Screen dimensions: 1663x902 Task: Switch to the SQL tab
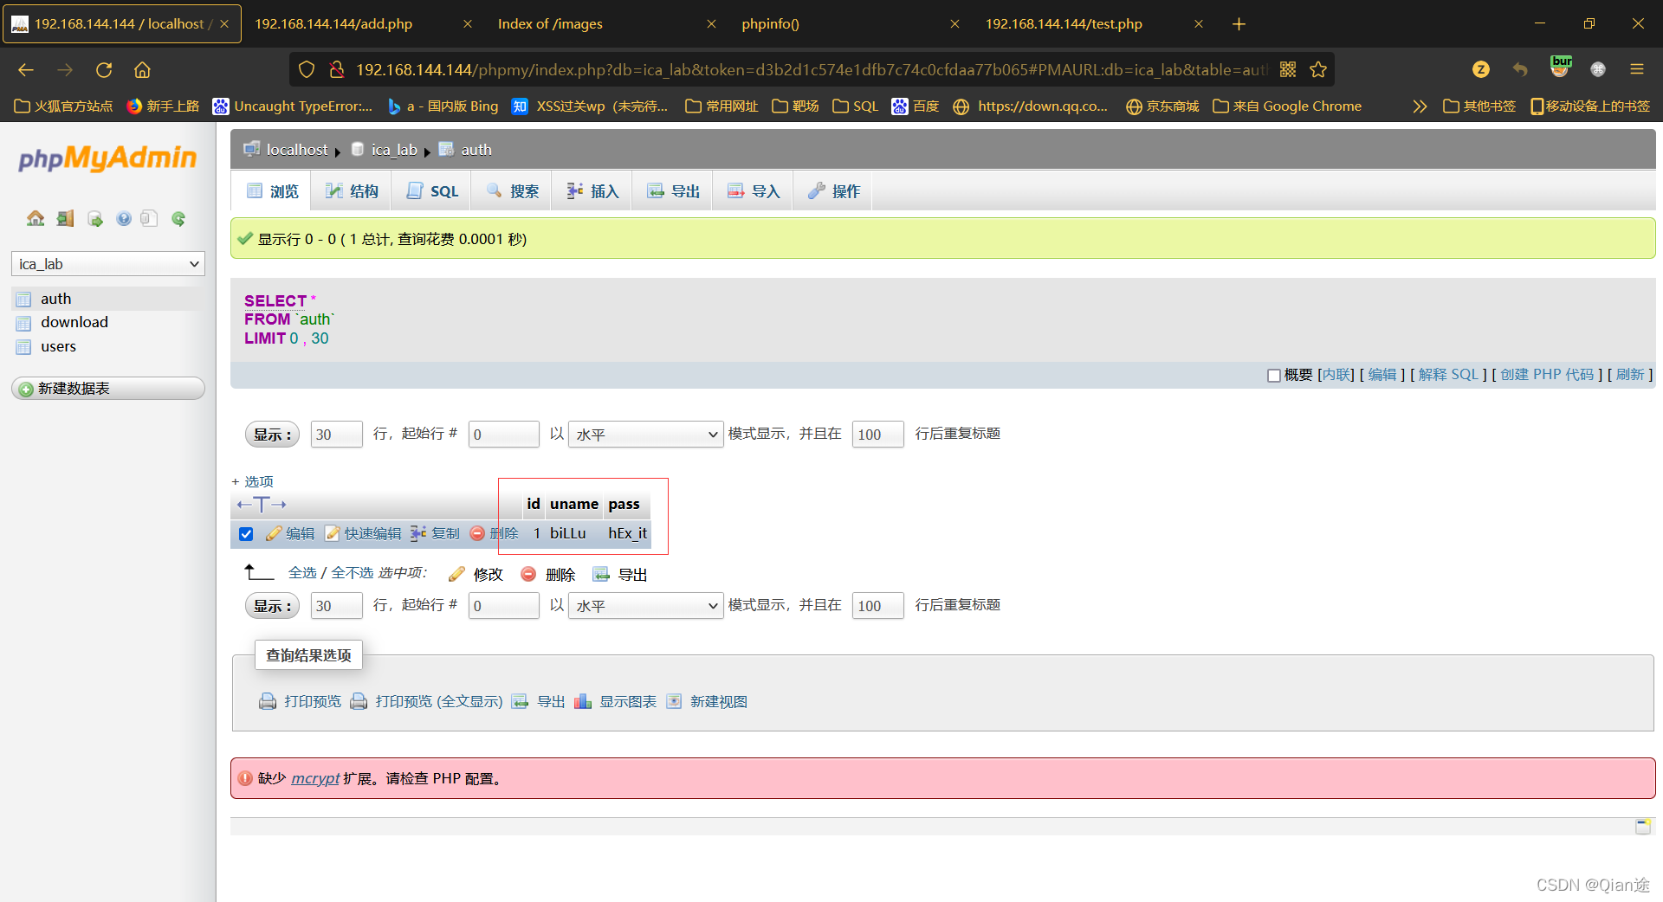click(x=431, y=191)
